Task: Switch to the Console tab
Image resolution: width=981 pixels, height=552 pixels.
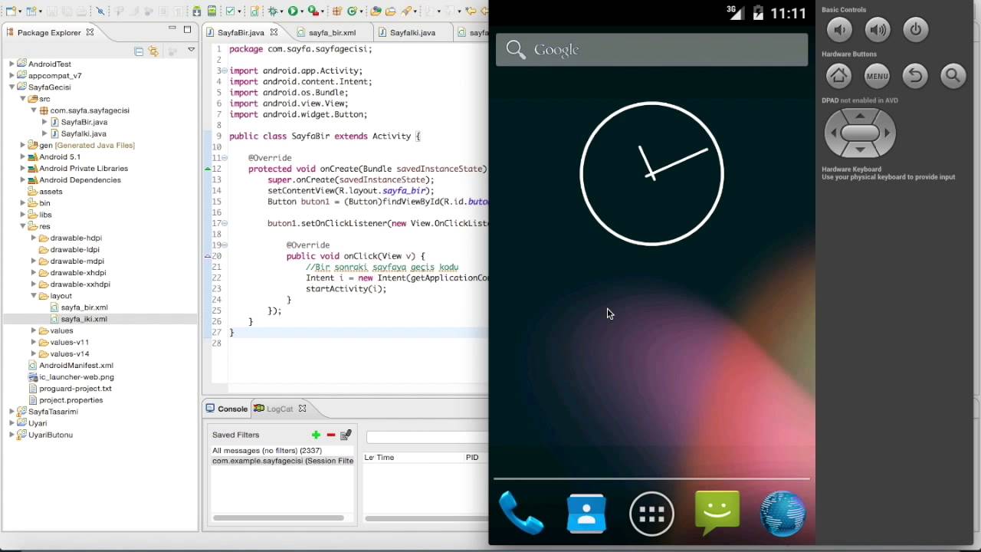Action: tap(226, 409)
